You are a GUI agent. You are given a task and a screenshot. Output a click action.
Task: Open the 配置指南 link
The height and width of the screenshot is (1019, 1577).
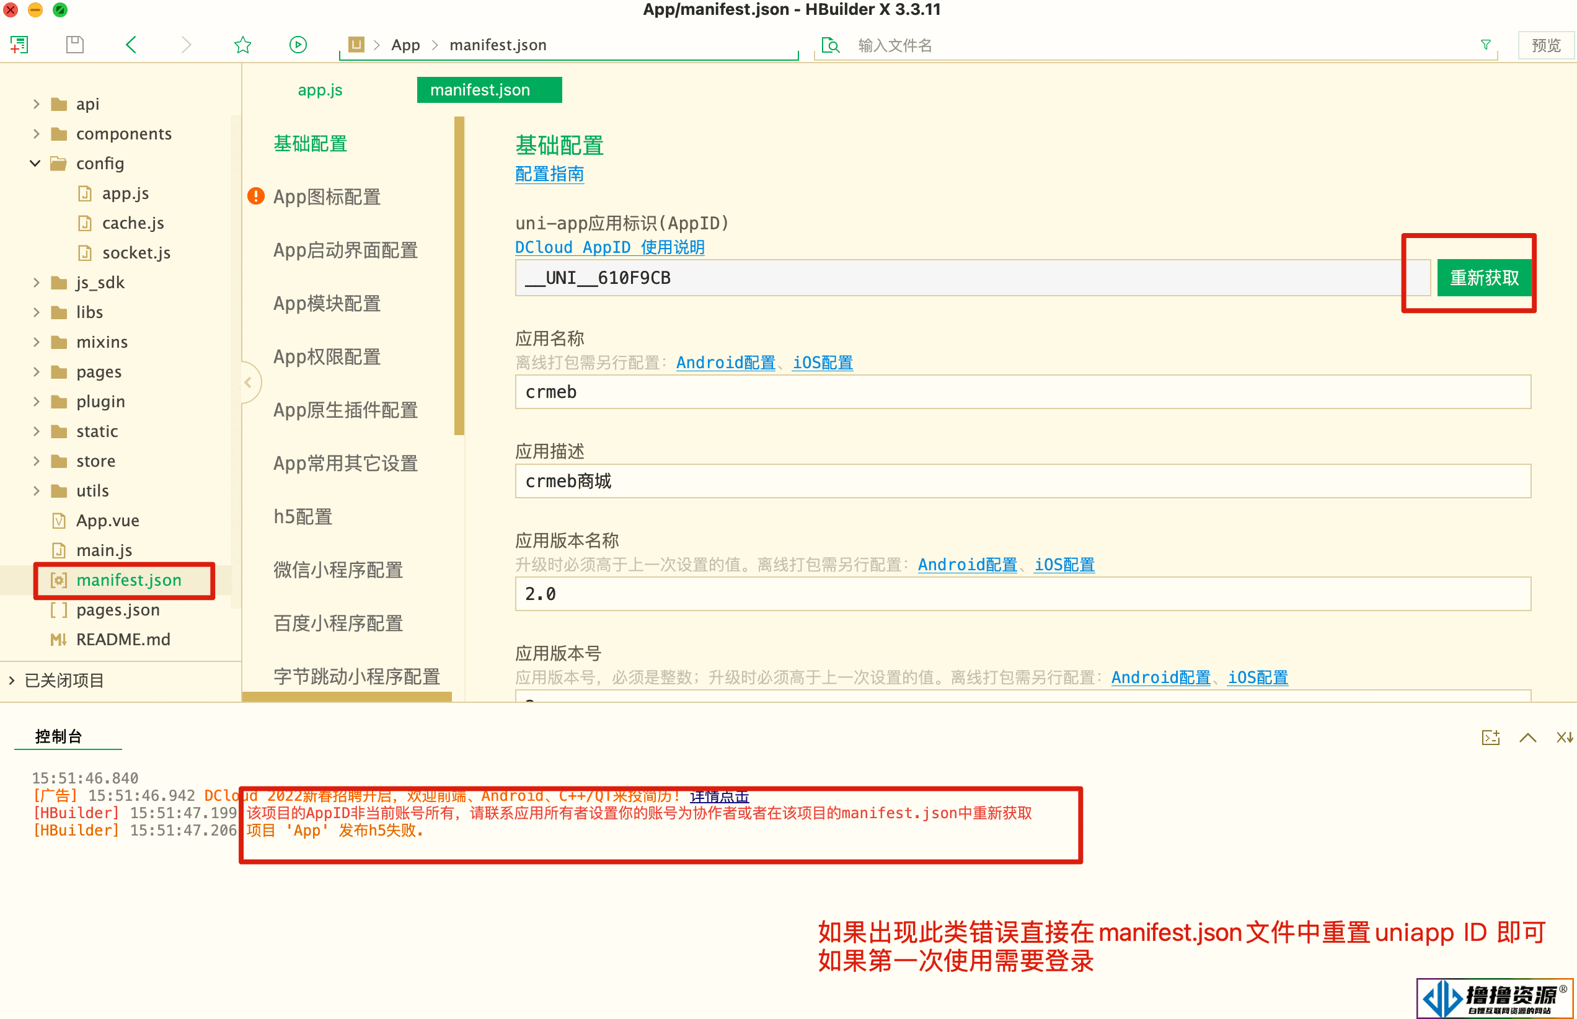click(x=549, y=174)
